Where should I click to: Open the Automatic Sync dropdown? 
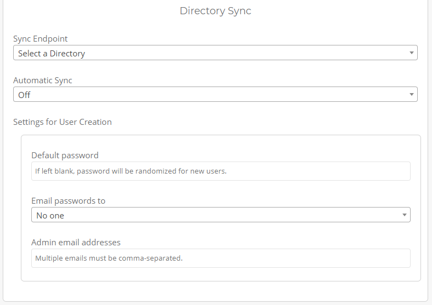click(215, 95)
